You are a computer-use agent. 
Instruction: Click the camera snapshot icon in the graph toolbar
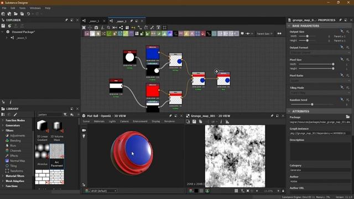(96, 28)
